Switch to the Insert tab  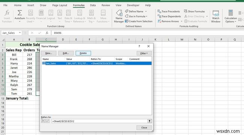pos(30,5)
